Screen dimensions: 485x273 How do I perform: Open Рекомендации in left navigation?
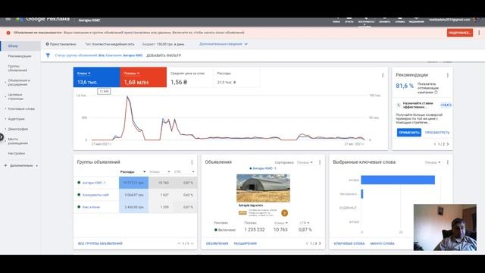pyautogui.click(x=20, y=56)
